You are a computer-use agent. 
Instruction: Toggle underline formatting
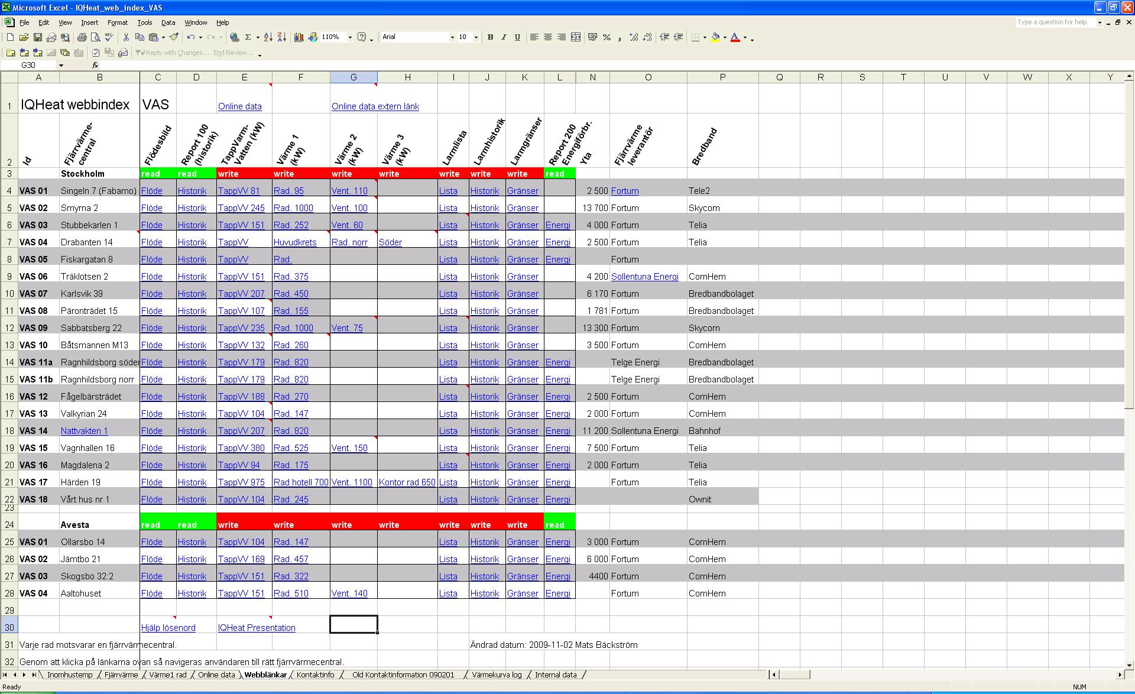click(517, 37)
